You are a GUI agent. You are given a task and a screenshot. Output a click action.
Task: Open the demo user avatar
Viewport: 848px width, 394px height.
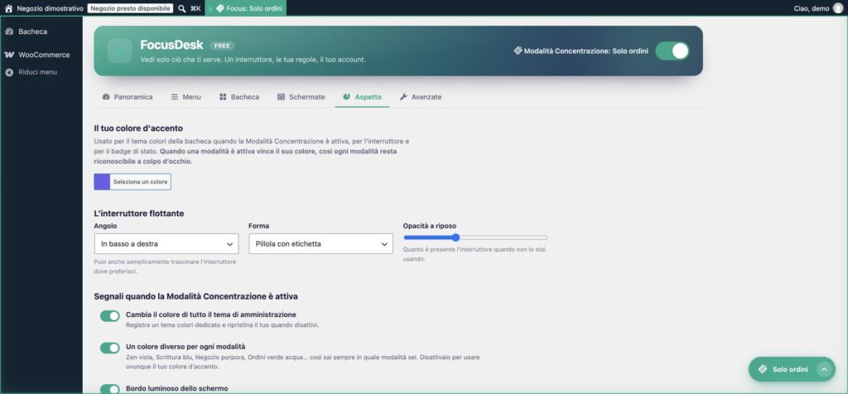(838, 8)
